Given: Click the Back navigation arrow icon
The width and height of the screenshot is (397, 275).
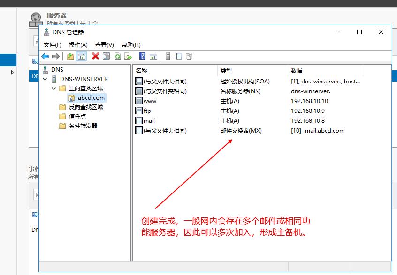Looking at the screenshot, I should point(45,56).
